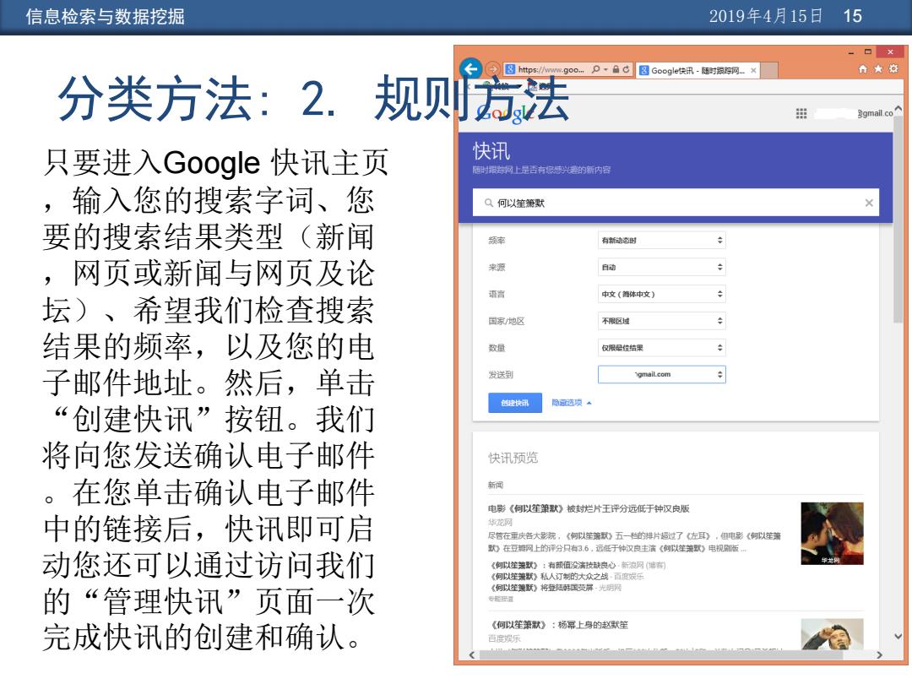Viewport: 912px width, 684px height.
Task: Click the https://www.goo... address field
Action: pyautogui.click(x=551, y=69)
